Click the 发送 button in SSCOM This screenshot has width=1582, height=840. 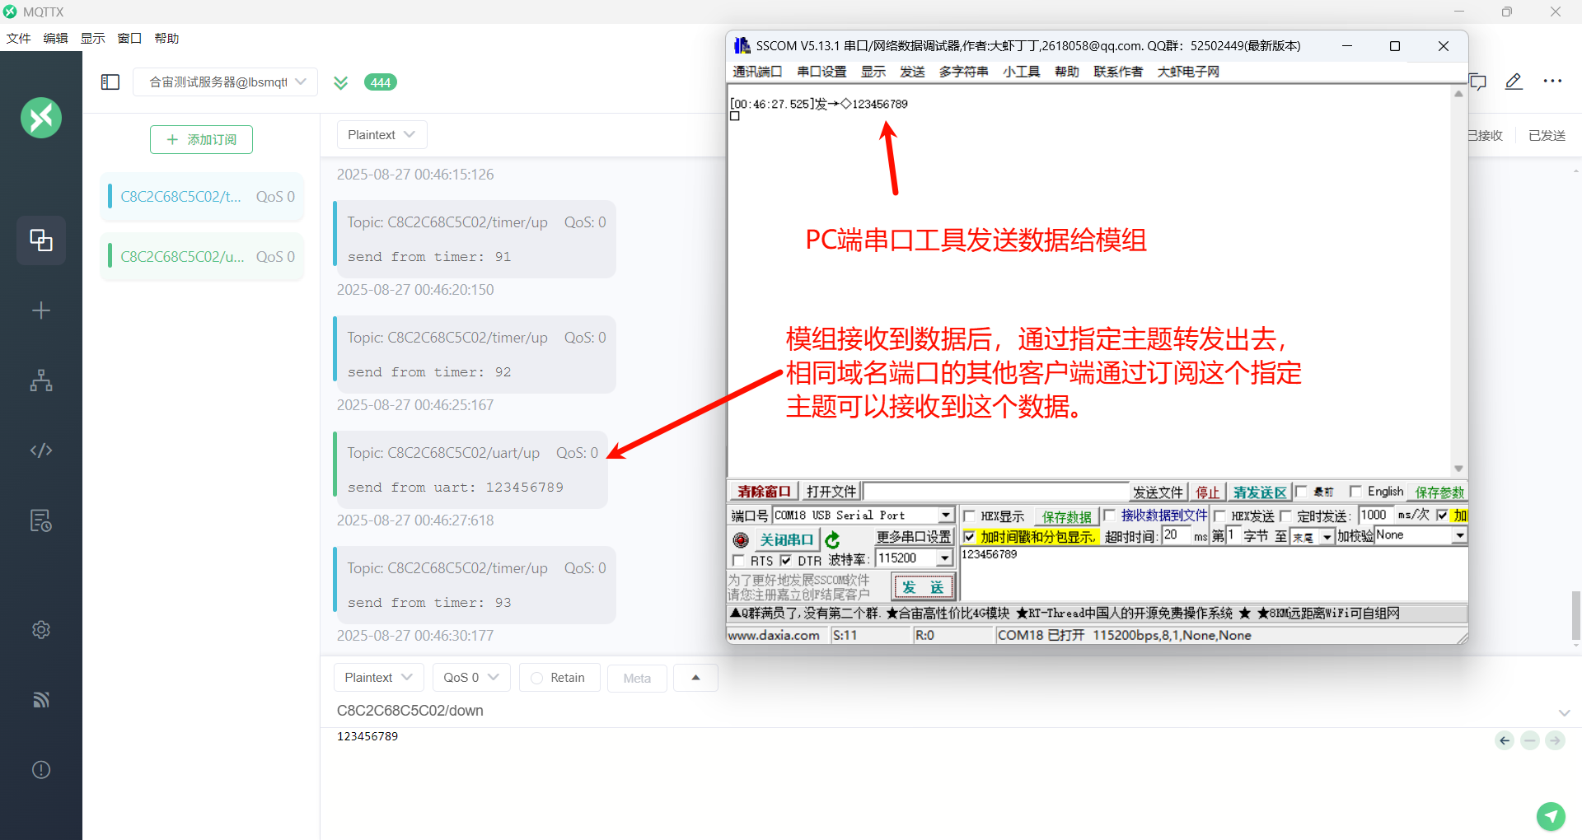[x=923, y=587]
